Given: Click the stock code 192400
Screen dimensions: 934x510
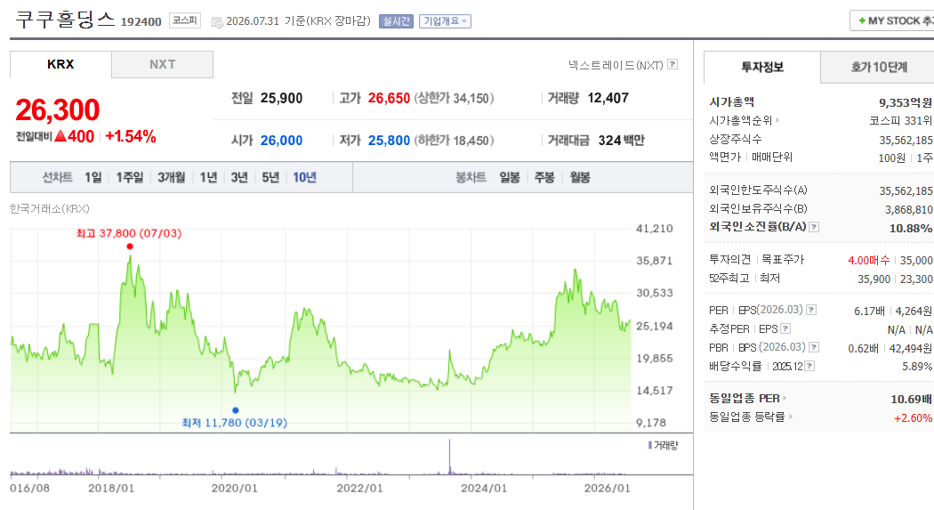Looking at the screenshot, I should (x=141, y=22).
